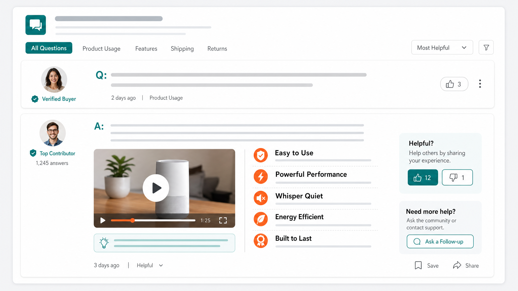This screenshot has height=291, width=518.
Task: Expand the Helpful dropdown below the answer
Action: point(150,265)
